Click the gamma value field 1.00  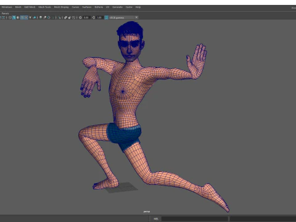coord(99,18)
